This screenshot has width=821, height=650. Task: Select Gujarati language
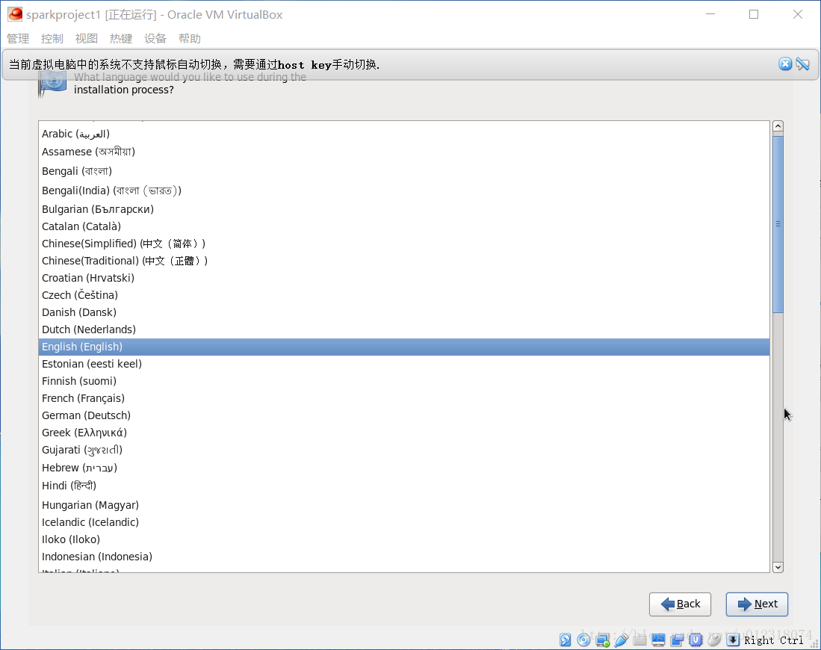click(x=403, y=450)
